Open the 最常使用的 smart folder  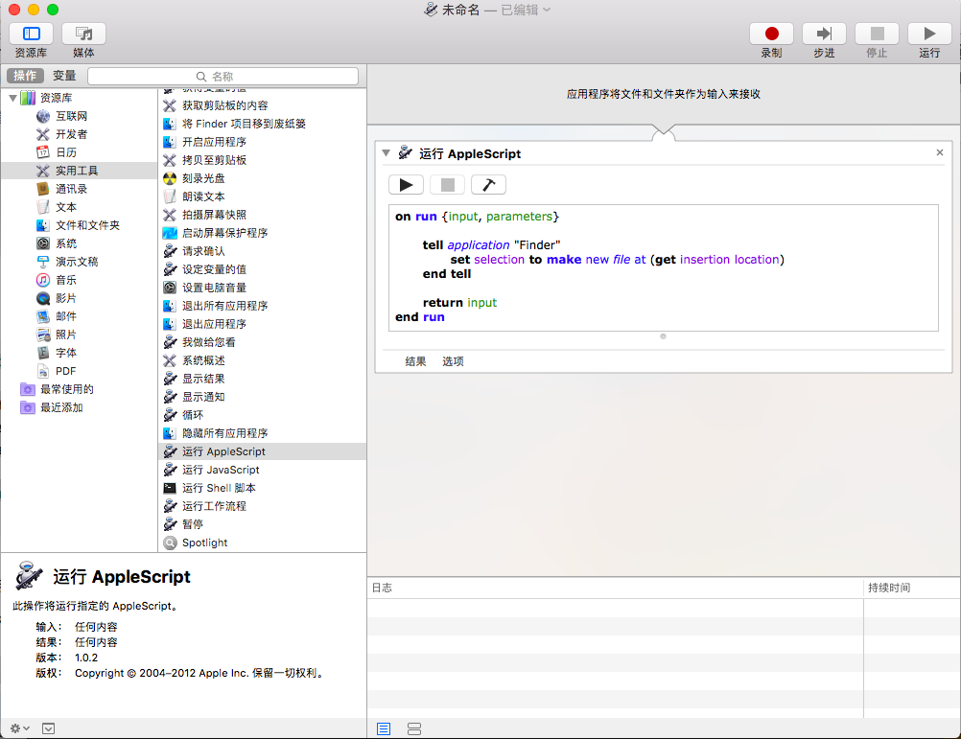point(79,389)
